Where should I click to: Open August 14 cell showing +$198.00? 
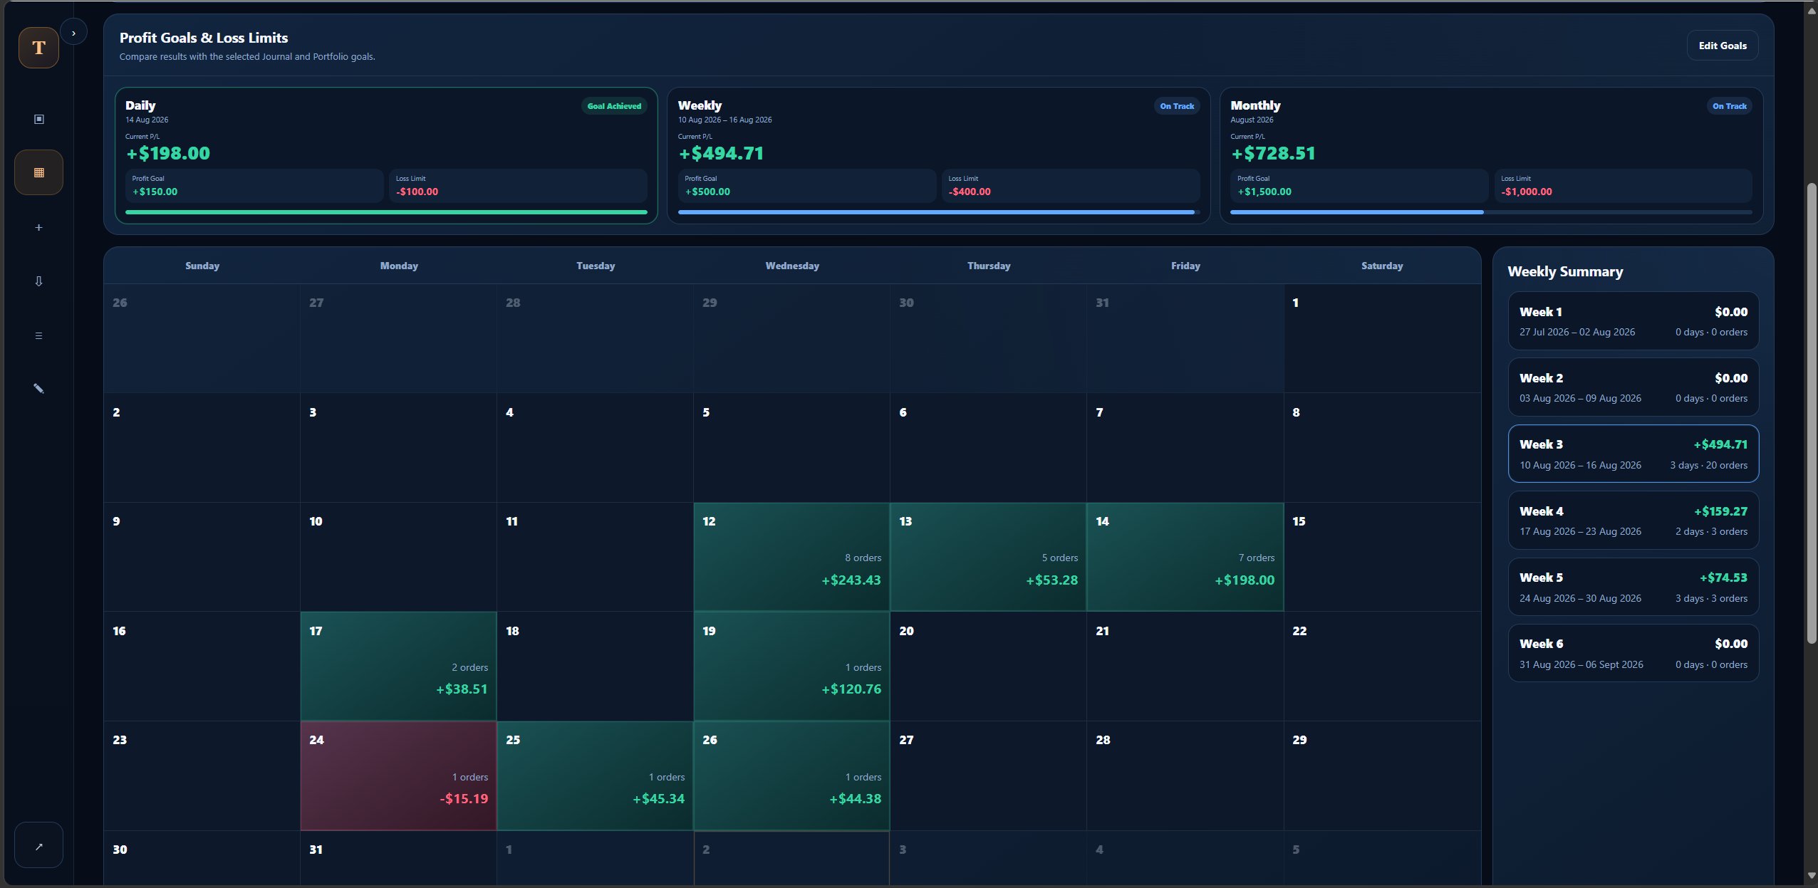click(x=1185, y=557)
